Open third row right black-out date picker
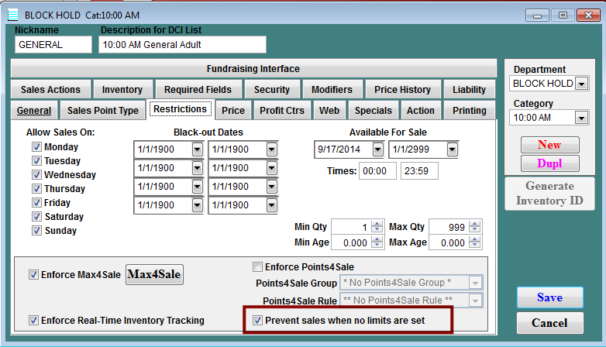 pyautogui.click(x=272, y=187)
